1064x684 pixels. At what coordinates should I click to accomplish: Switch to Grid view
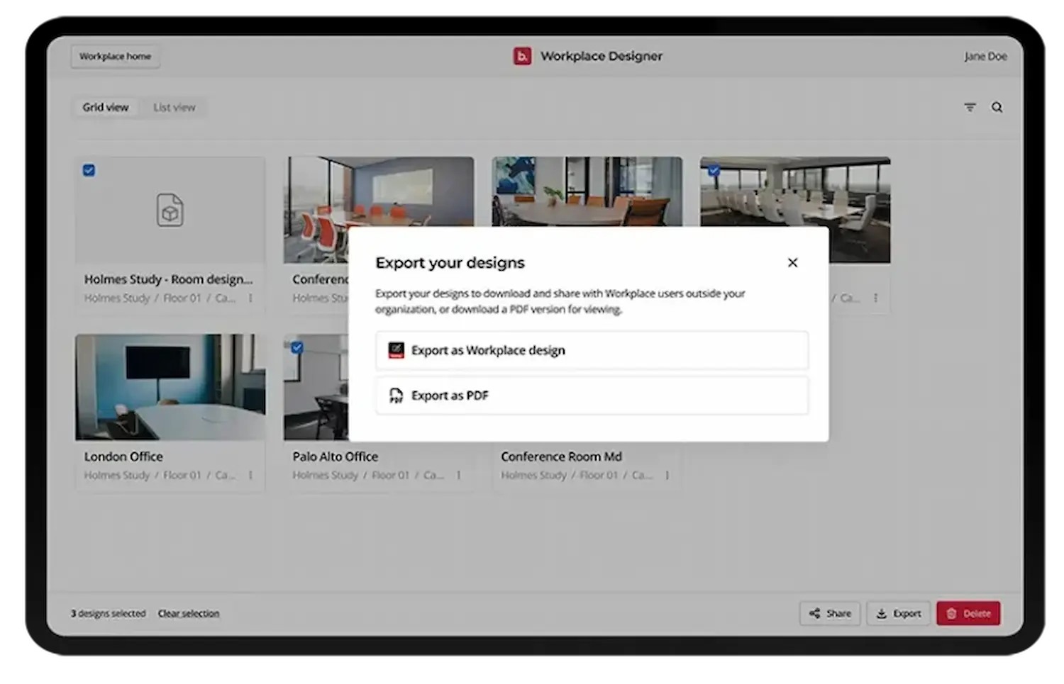[x=106, y=107]
